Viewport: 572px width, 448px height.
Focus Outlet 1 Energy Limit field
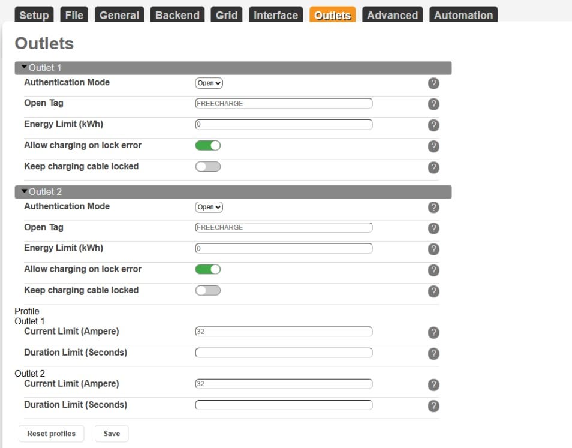coord(284,124)
